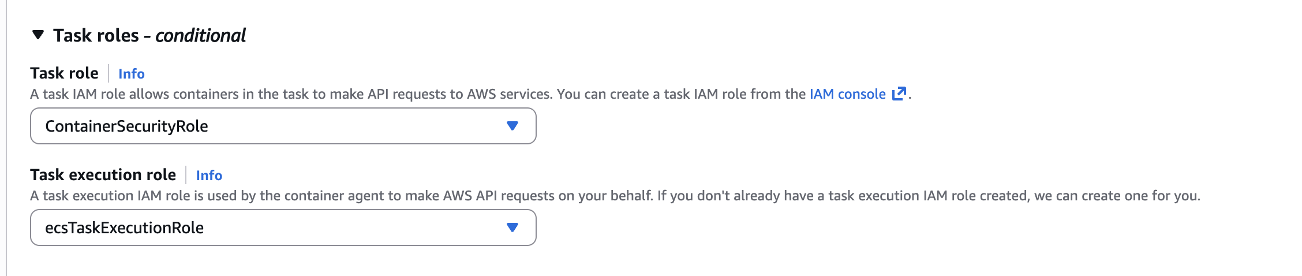Screen dimensions: 1302x276
Task: Open Info link beside Task role
Action: point(131,74)
